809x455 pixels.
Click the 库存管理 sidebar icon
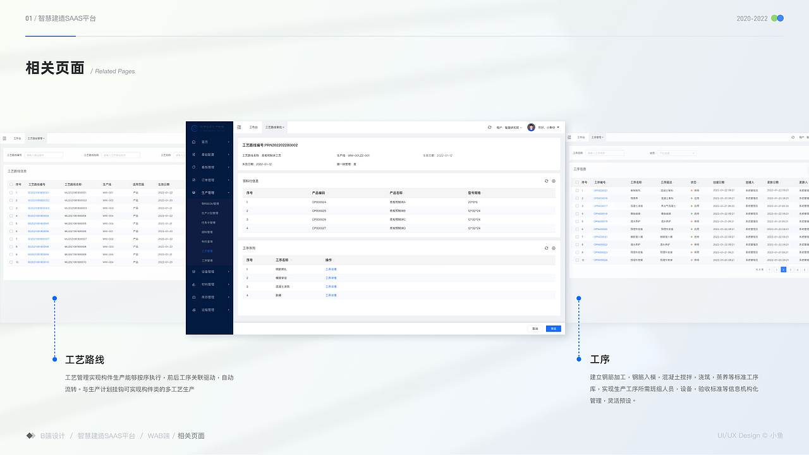[x=194, y=297]
